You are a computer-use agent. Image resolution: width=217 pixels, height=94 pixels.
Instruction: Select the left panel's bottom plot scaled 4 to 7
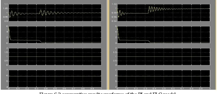(55, 78)
